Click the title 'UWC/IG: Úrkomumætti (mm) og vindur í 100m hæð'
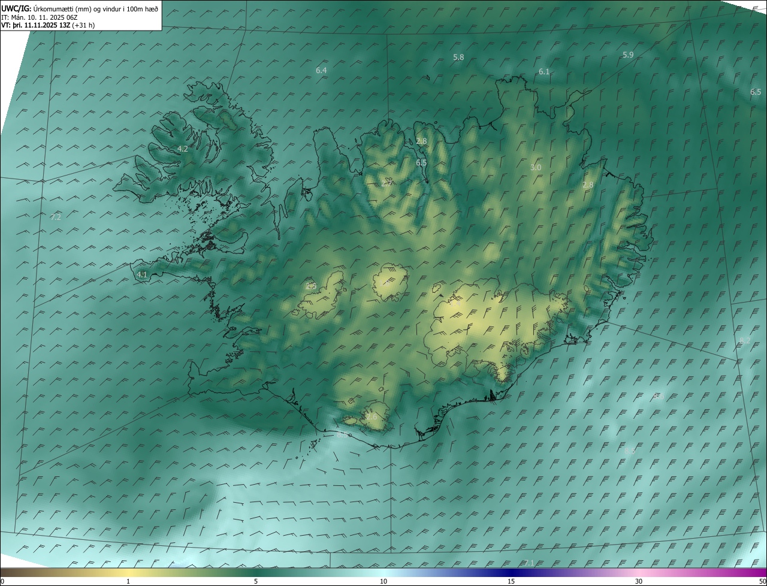 pos(79,8)
